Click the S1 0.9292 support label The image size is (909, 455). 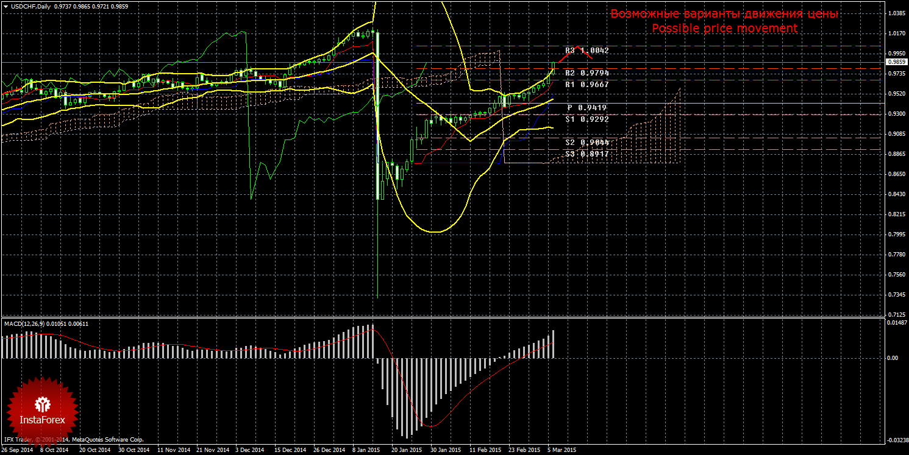point(586,119)
